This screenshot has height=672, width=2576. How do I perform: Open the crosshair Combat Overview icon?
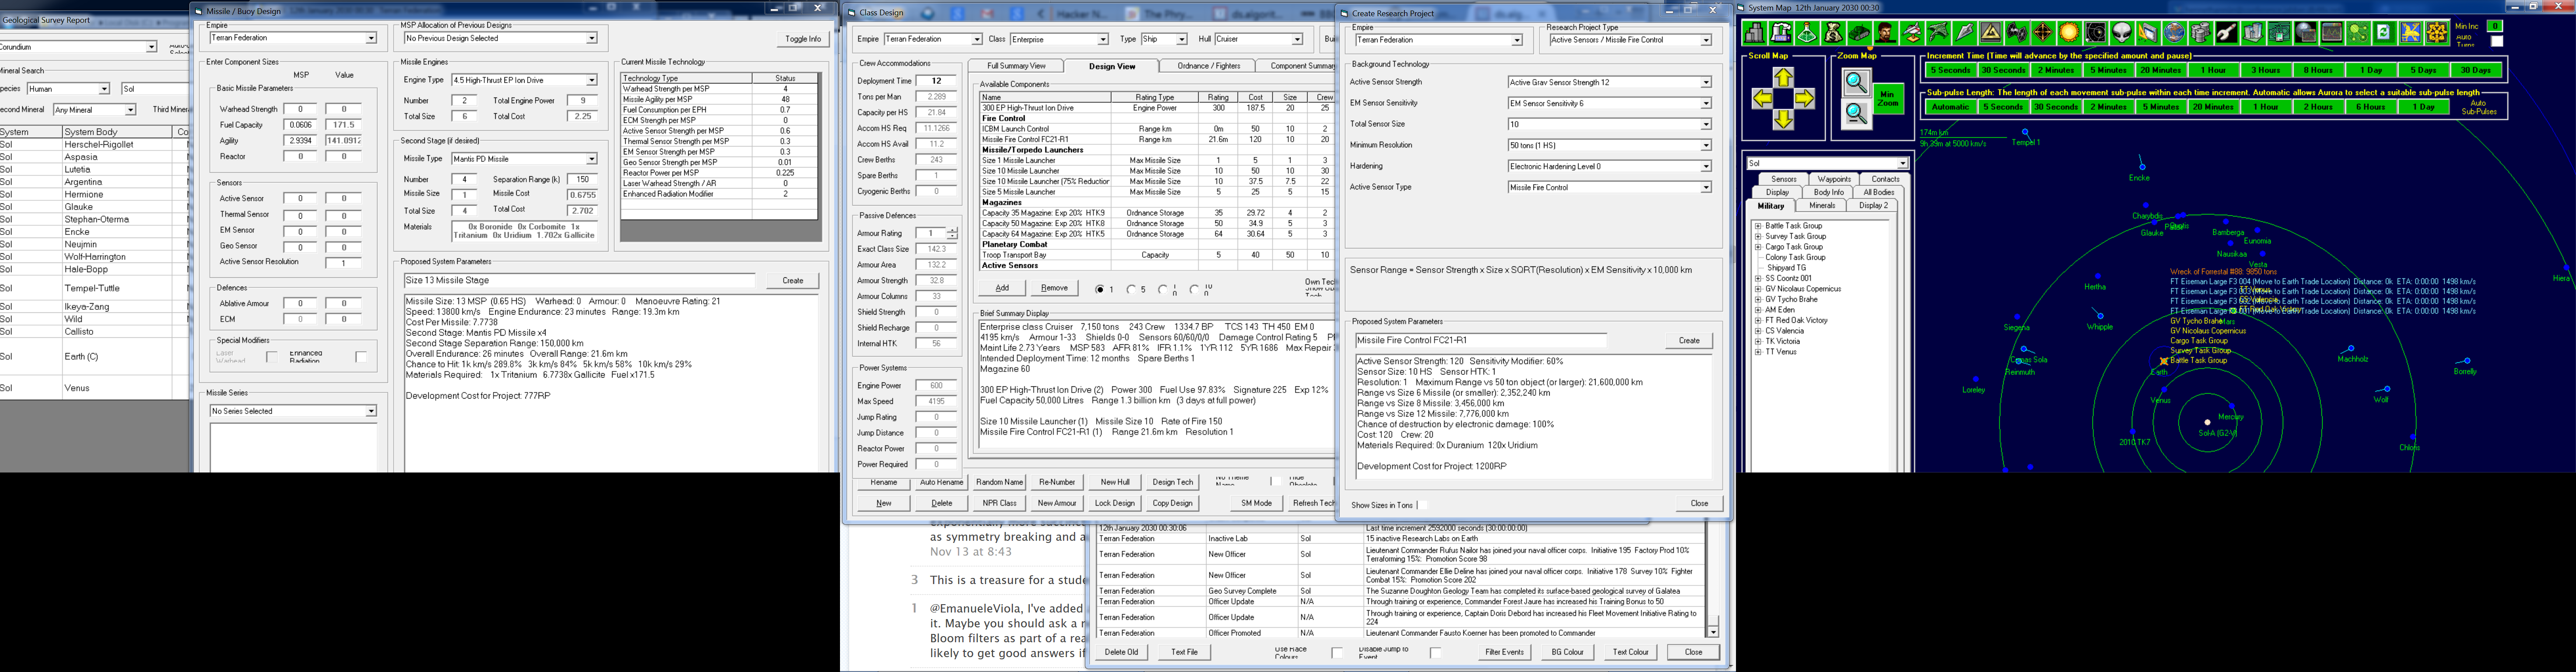tap(2043, 32)
